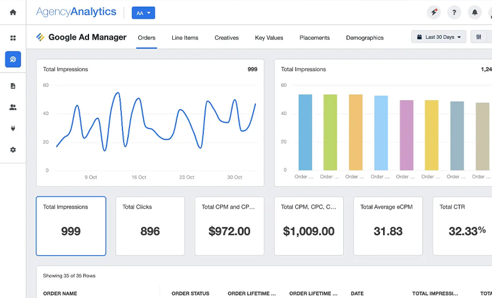492x298 pixels.
Task: Open the Last 30 Days date dropdown
Action: point(439,37)
